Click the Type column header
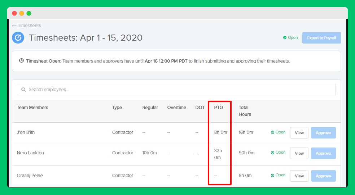355x195 pixels. (x=117, y=108)
